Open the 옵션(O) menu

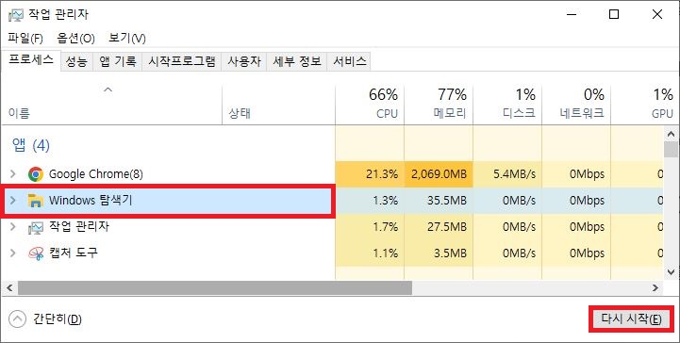pos(75,39)
